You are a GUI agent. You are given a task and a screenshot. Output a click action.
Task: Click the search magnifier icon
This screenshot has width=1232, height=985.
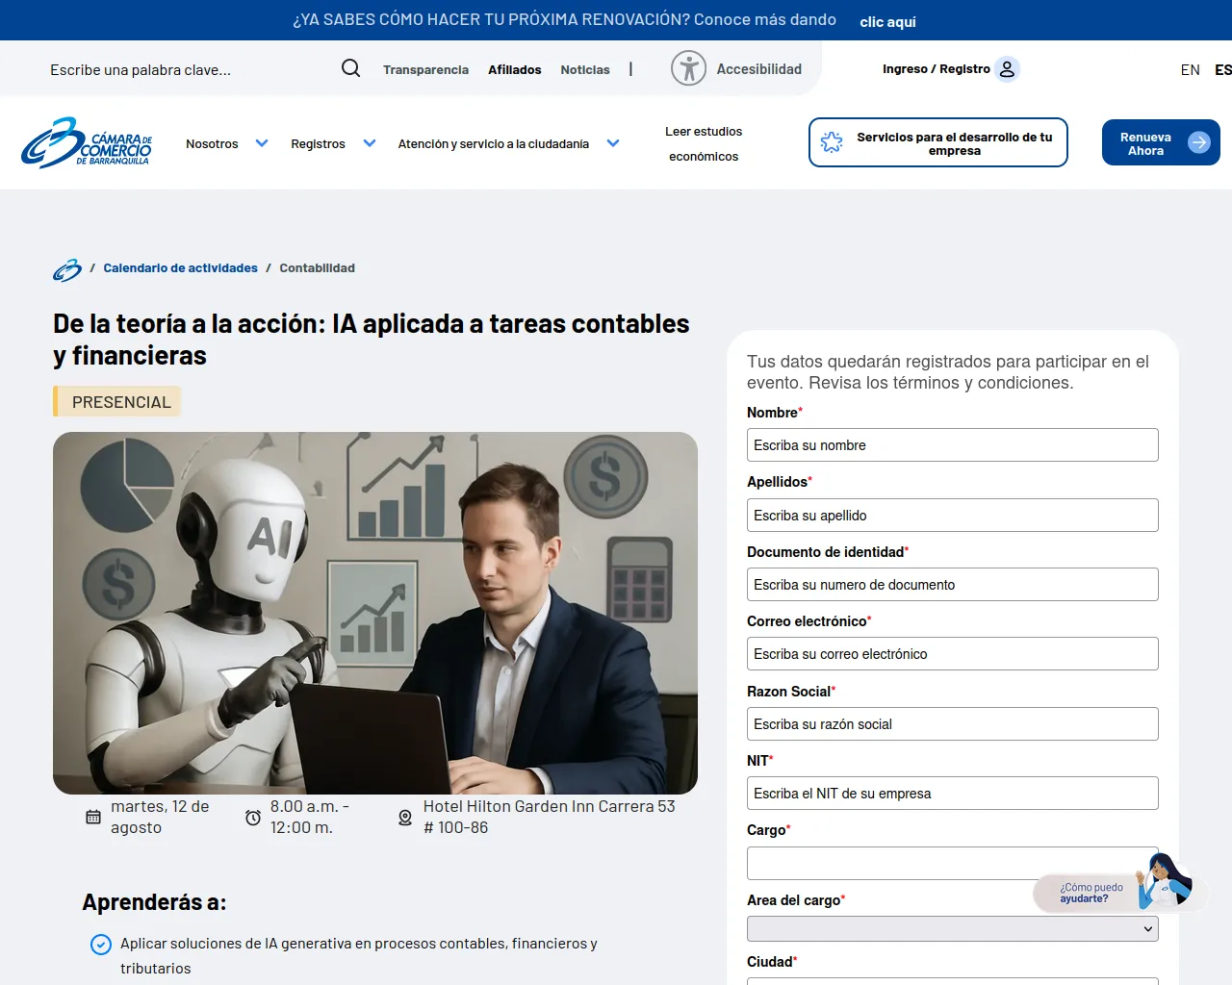click(350, 68)
